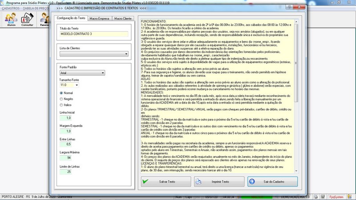Click the network computer icon in status bar

pos(322,197)
